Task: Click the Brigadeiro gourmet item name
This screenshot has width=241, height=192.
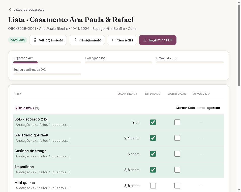Action: tap(31, 135)
